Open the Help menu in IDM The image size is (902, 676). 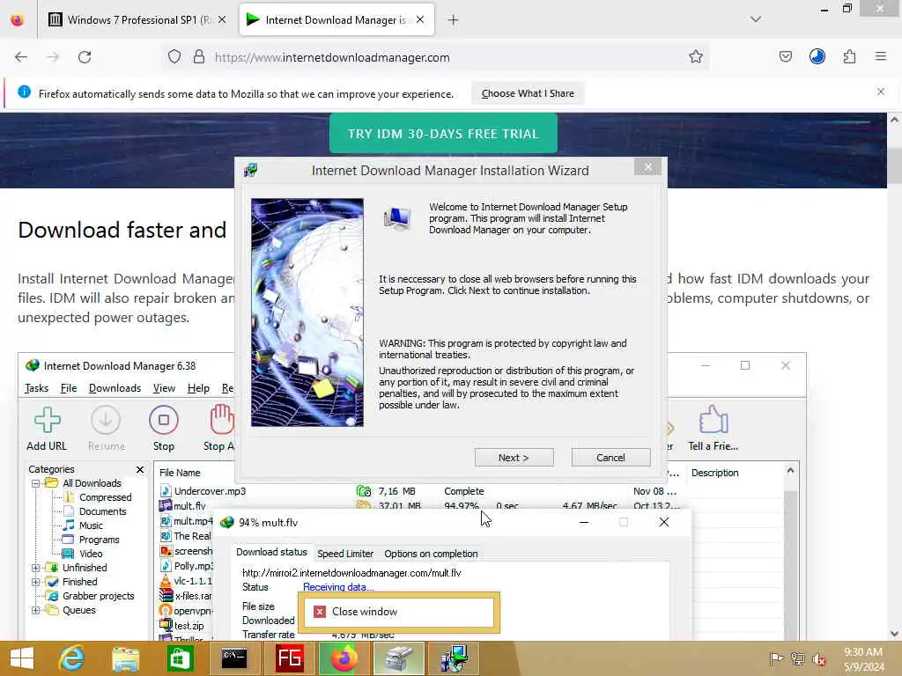click(198, 388)
